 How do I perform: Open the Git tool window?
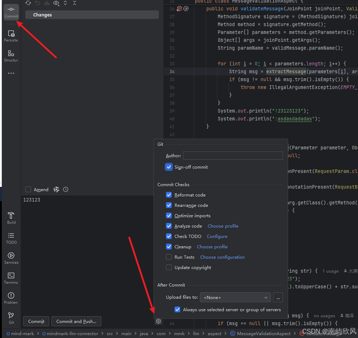coord(11,318)
